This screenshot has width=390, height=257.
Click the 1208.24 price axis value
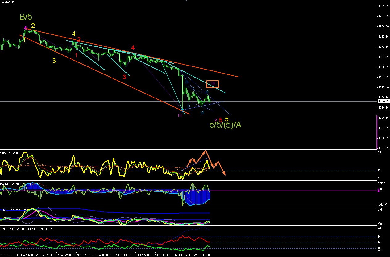click(384, 26)
